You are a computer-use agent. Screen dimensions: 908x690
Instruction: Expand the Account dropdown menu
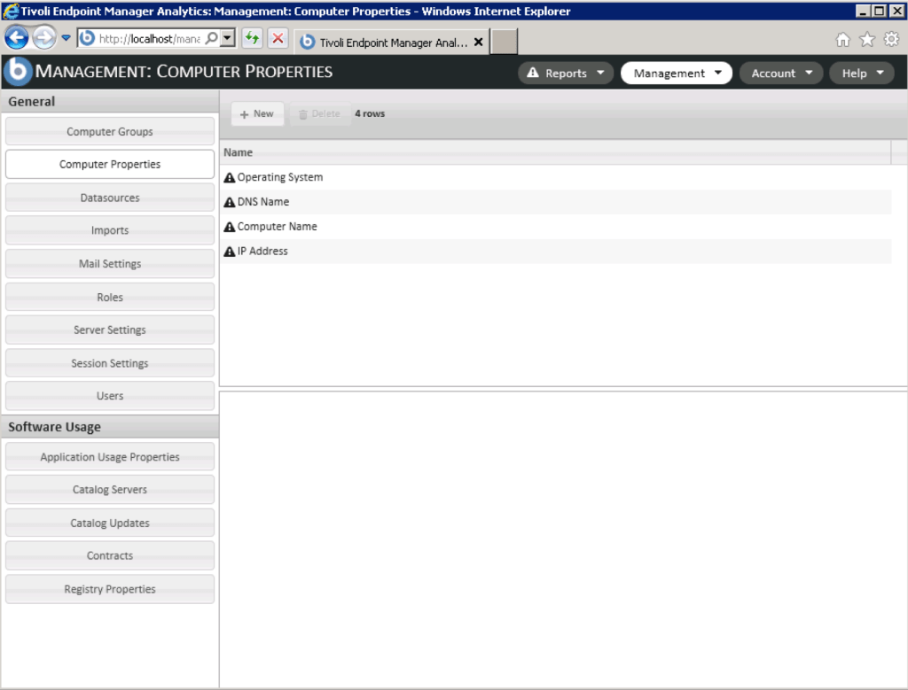[781, 74]
